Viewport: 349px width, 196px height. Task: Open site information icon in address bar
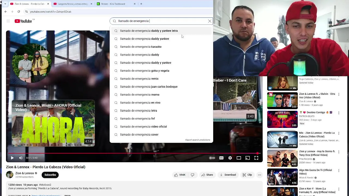tap(26, 12)
